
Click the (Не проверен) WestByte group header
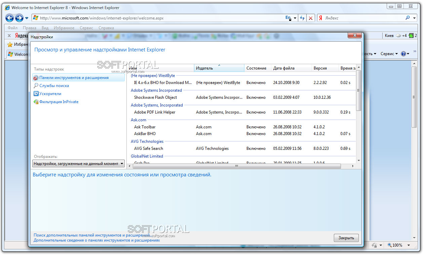pos(153,76)
